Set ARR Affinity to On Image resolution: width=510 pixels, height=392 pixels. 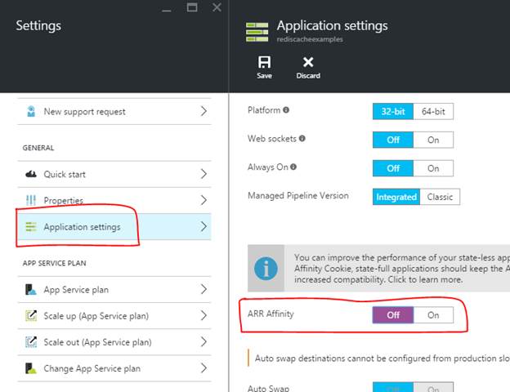(x=433, y=315)
